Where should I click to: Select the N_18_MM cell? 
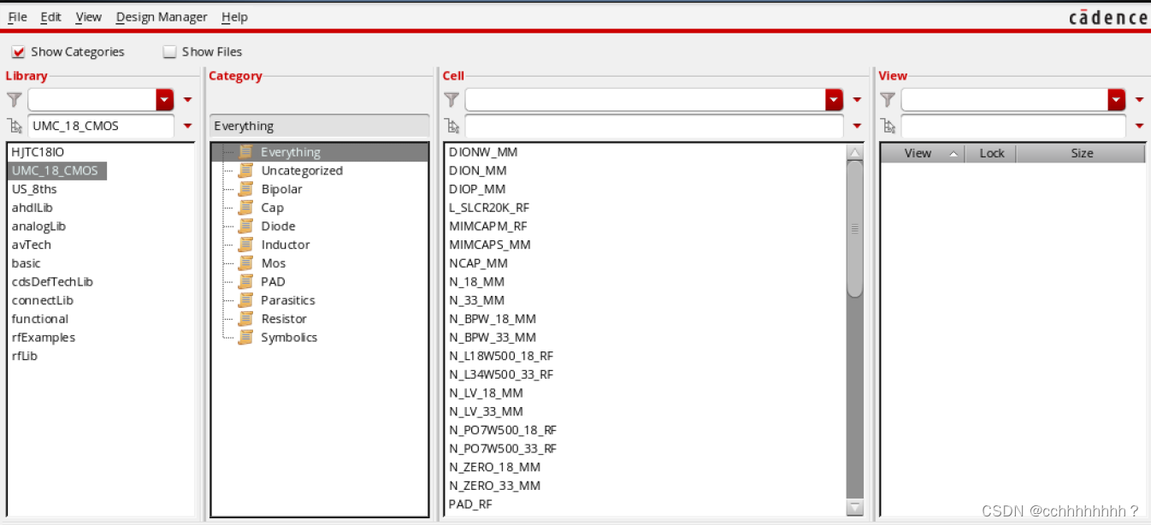tap(476, 281)
